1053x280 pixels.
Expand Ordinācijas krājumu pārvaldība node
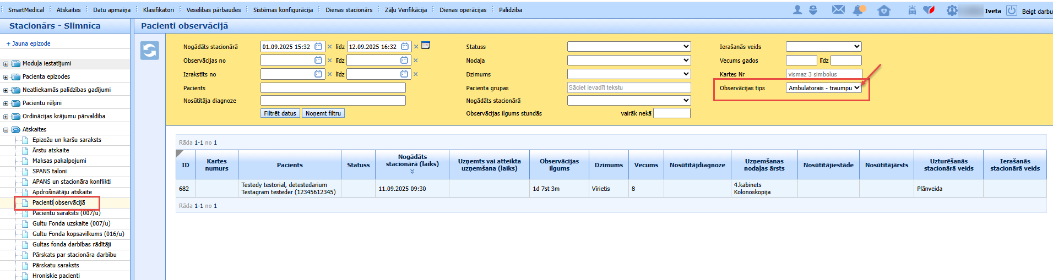coord(6,117)
